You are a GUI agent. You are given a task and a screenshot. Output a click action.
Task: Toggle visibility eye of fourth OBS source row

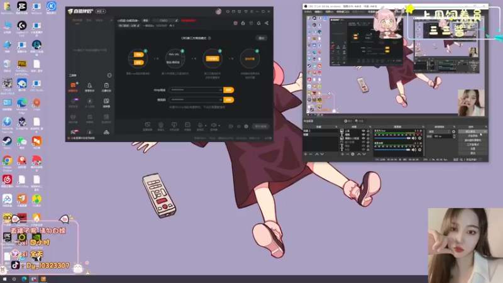(x=363, y=142)
